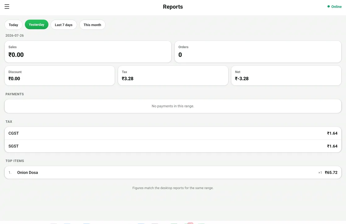The width and height of the screenshot is (346, 224).
Task: Click the CGST amount ₹1.64
Action: [332, 133]
